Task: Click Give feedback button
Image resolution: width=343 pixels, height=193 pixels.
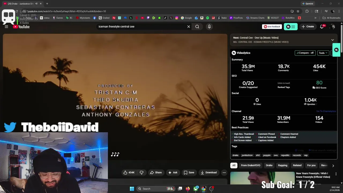Action: (x=272, y=27)
